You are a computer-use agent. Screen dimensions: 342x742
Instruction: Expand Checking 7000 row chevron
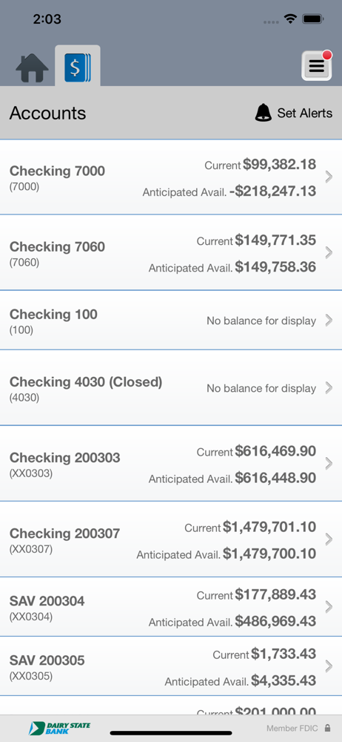click(x=329, y=177)
